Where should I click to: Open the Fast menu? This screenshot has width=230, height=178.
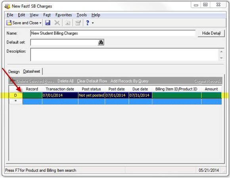[47, 15]
